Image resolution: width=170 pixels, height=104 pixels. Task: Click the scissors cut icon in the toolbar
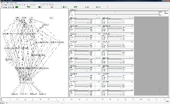[x=9, y=5]
